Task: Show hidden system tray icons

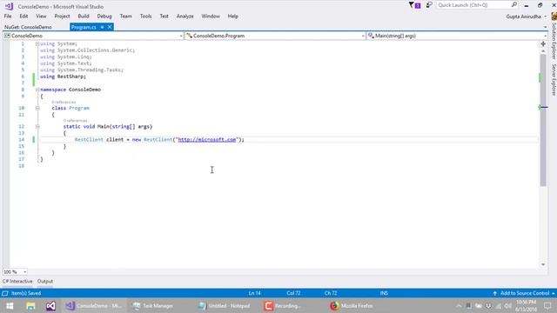Action: 459,306
